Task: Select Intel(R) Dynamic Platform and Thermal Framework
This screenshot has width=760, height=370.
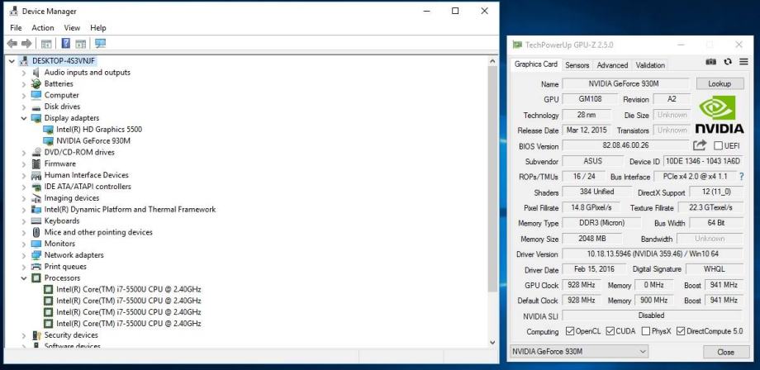Action: tap(130, 210)
